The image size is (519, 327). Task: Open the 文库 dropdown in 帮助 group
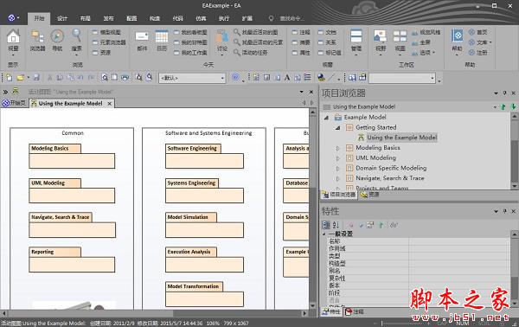click(480, 42)
